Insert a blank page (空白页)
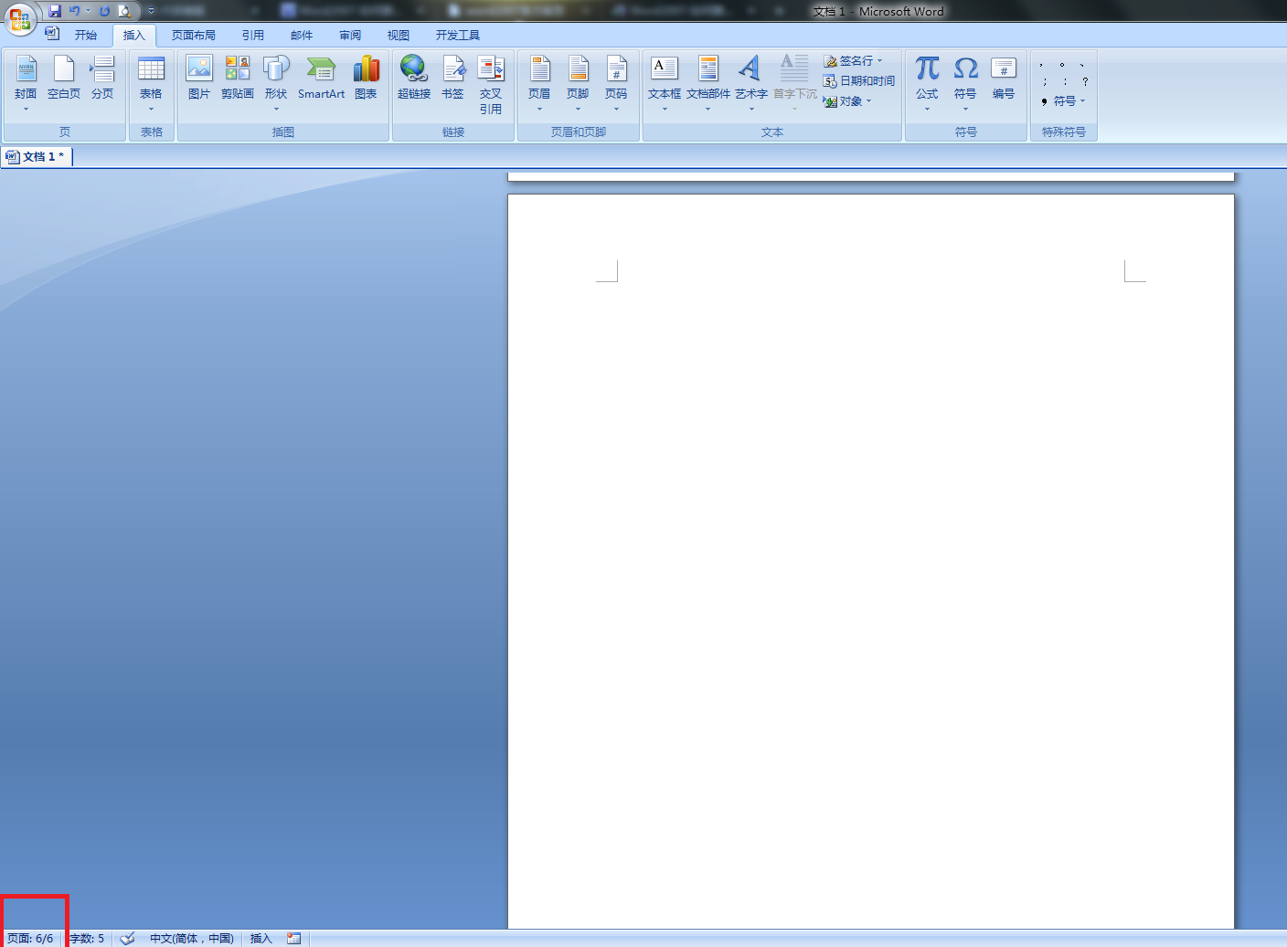The width and height of the screenshot is (1287, 947). (x=64, y=78)
